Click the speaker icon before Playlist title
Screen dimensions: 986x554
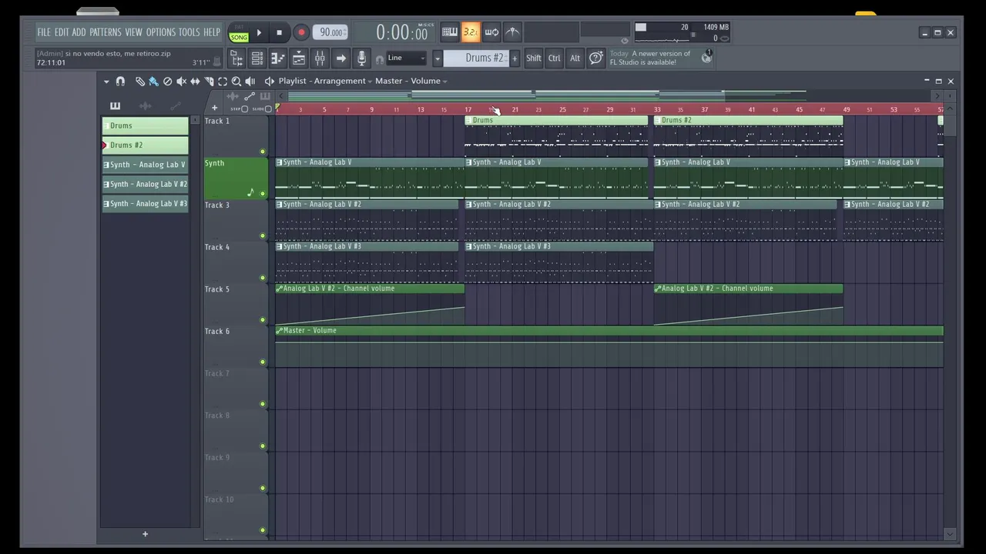(x=269, y=81)
